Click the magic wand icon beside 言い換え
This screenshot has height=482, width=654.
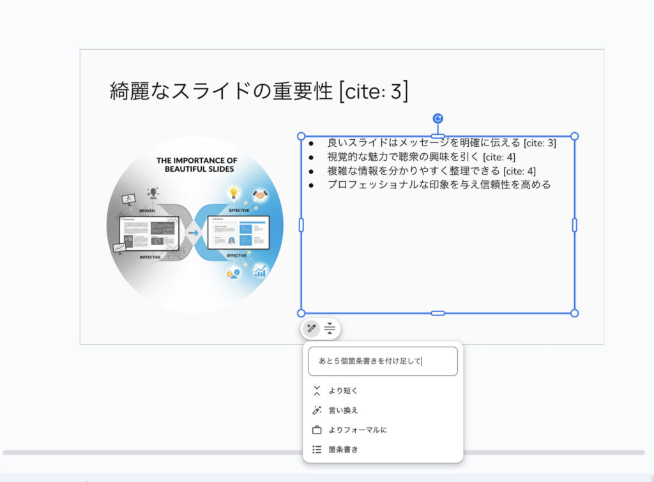[x=317, y=410]
